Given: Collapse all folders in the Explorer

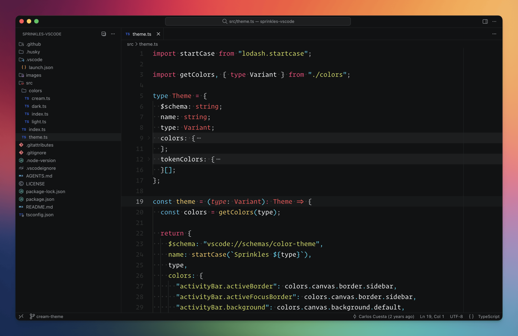Looking at the screenshot, I should tap(104, 34).
